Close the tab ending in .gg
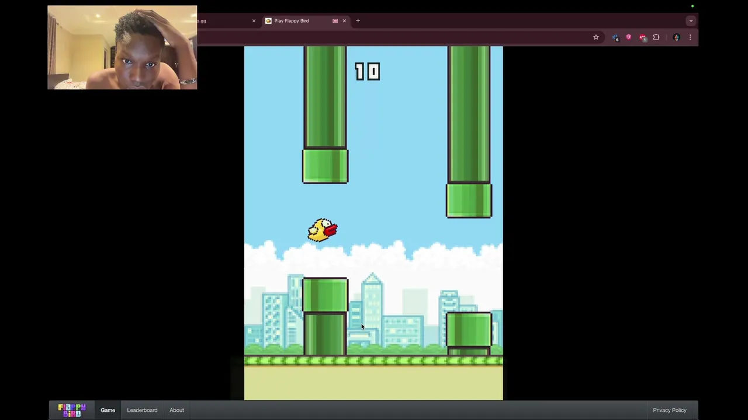The height and width of the screenshot is (420, 748). click(x=254, y=21)
